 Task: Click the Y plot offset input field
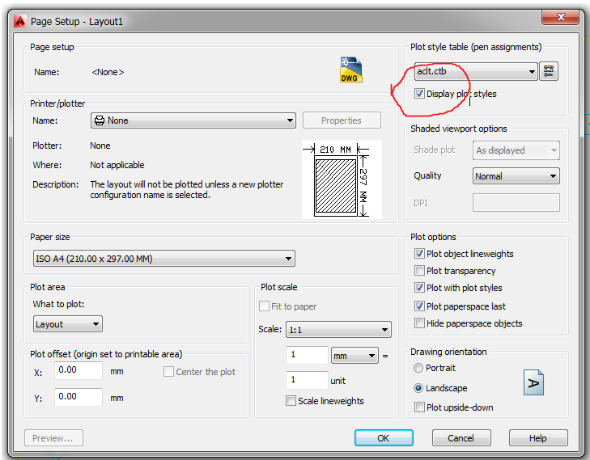click(x=79, y=397)
